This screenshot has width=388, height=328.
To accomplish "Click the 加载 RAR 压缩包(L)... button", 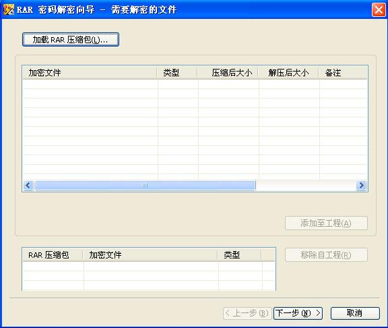I will 71,39.
